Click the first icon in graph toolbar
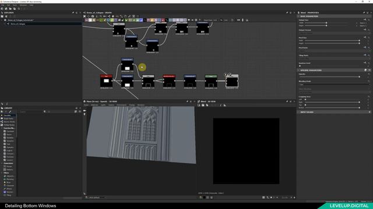373x209 pixels. pyautogui.click(x=85, y=16)
